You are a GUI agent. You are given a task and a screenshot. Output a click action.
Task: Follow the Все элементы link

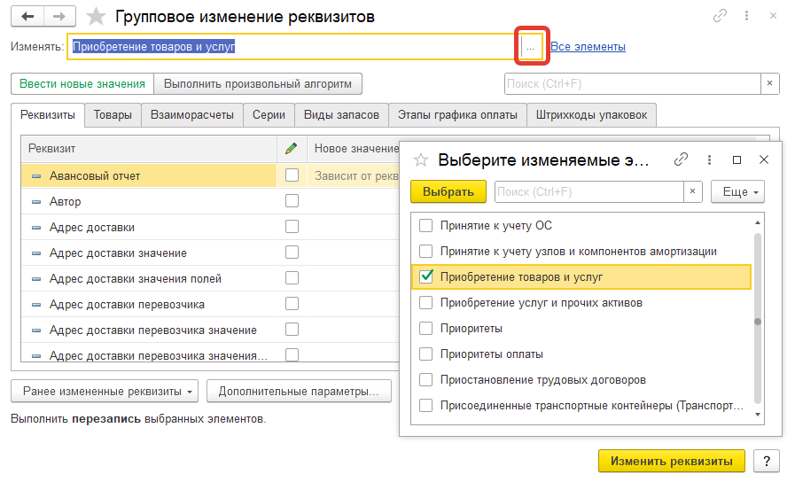(x=588, y=46)
